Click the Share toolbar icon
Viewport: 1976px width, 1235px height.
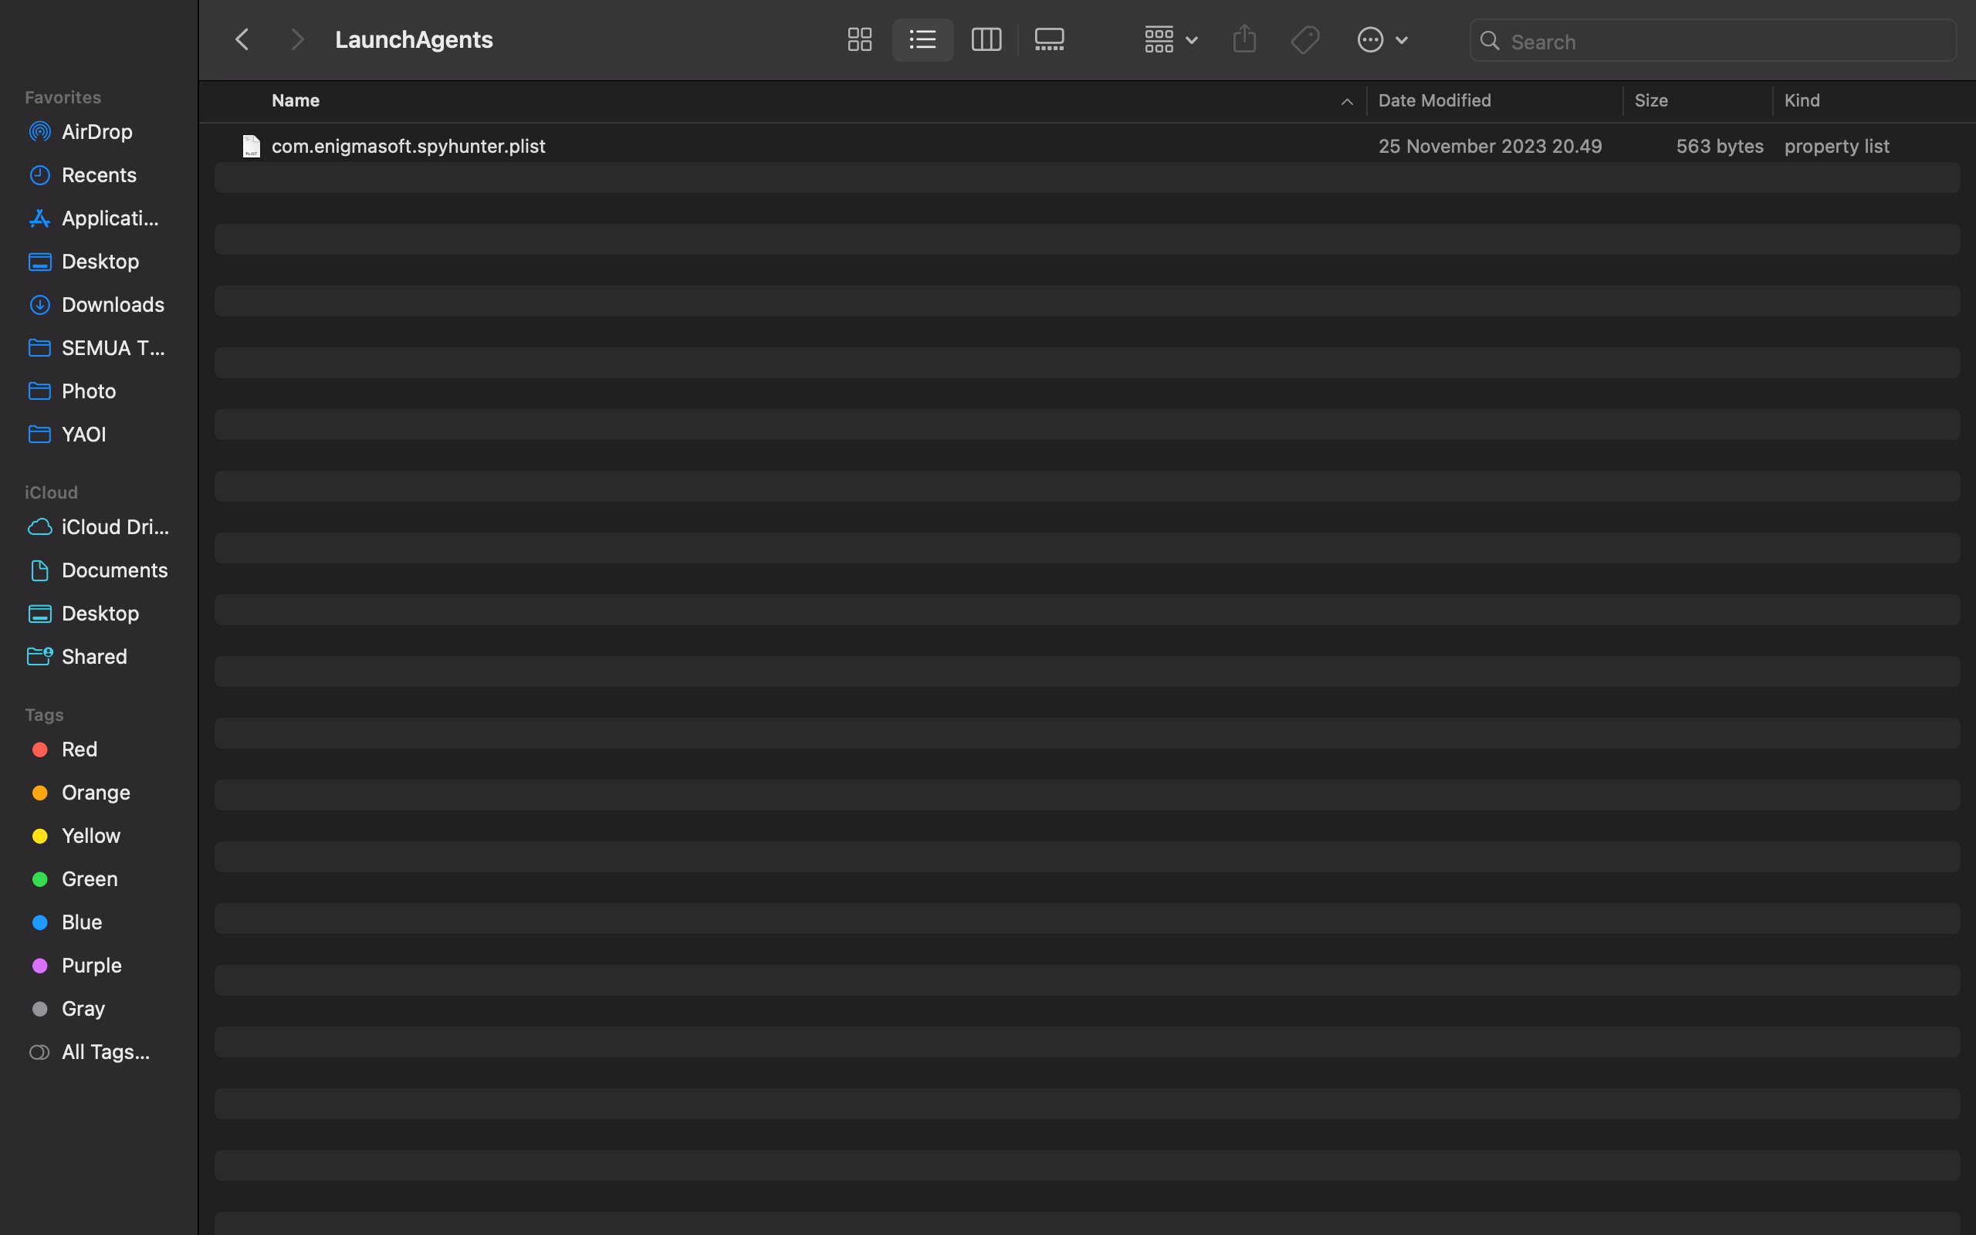coord(1243,40)
